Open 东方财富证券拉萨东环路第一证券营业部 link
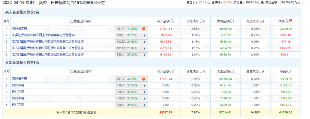Viewport: 310px width, 119px height. 48,48
